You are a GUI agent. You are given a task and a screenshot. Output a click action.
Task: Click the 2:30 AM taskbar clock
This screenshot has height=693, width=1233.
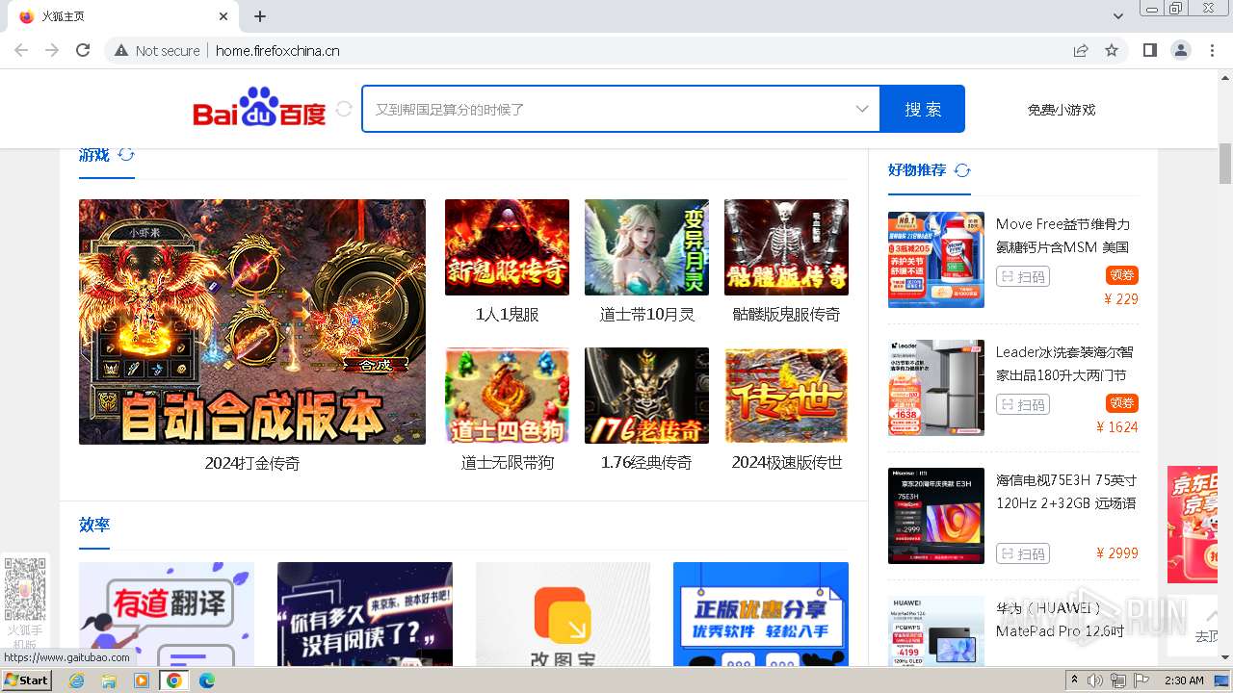[1184, 680]
